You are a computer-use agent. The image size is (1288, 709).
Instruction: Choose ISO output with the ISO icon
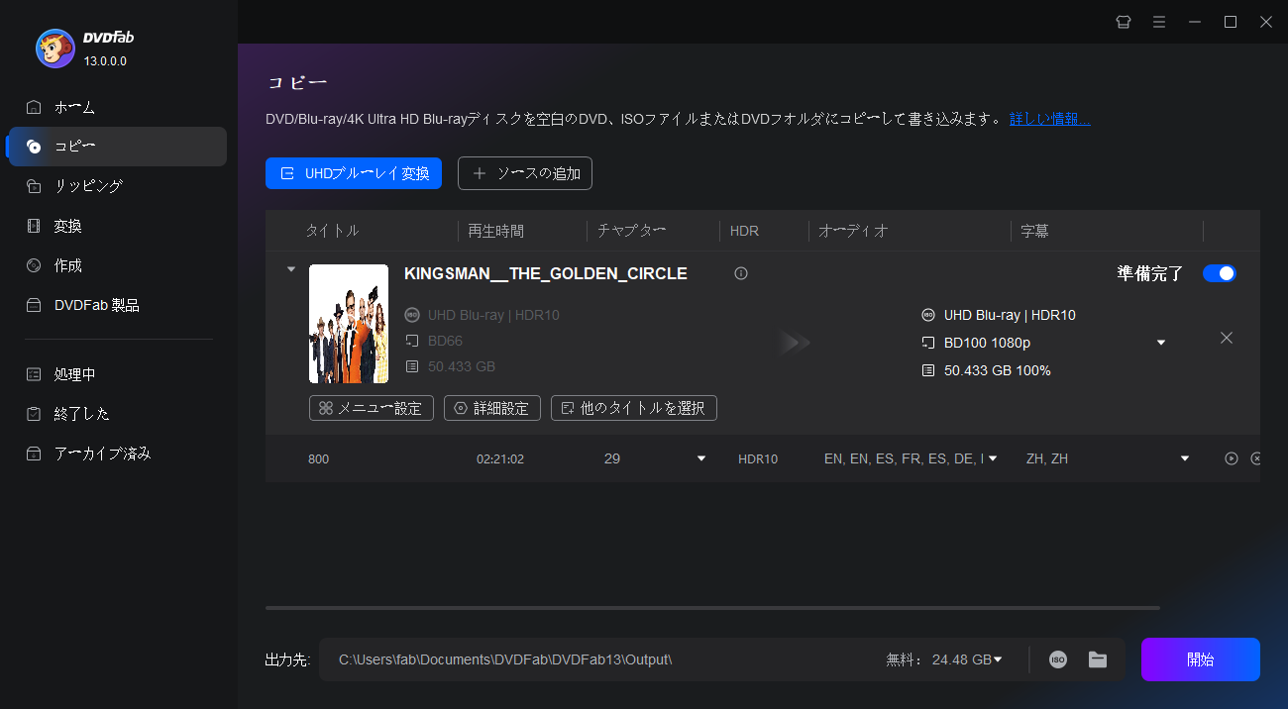click(x=1058, y=659)
